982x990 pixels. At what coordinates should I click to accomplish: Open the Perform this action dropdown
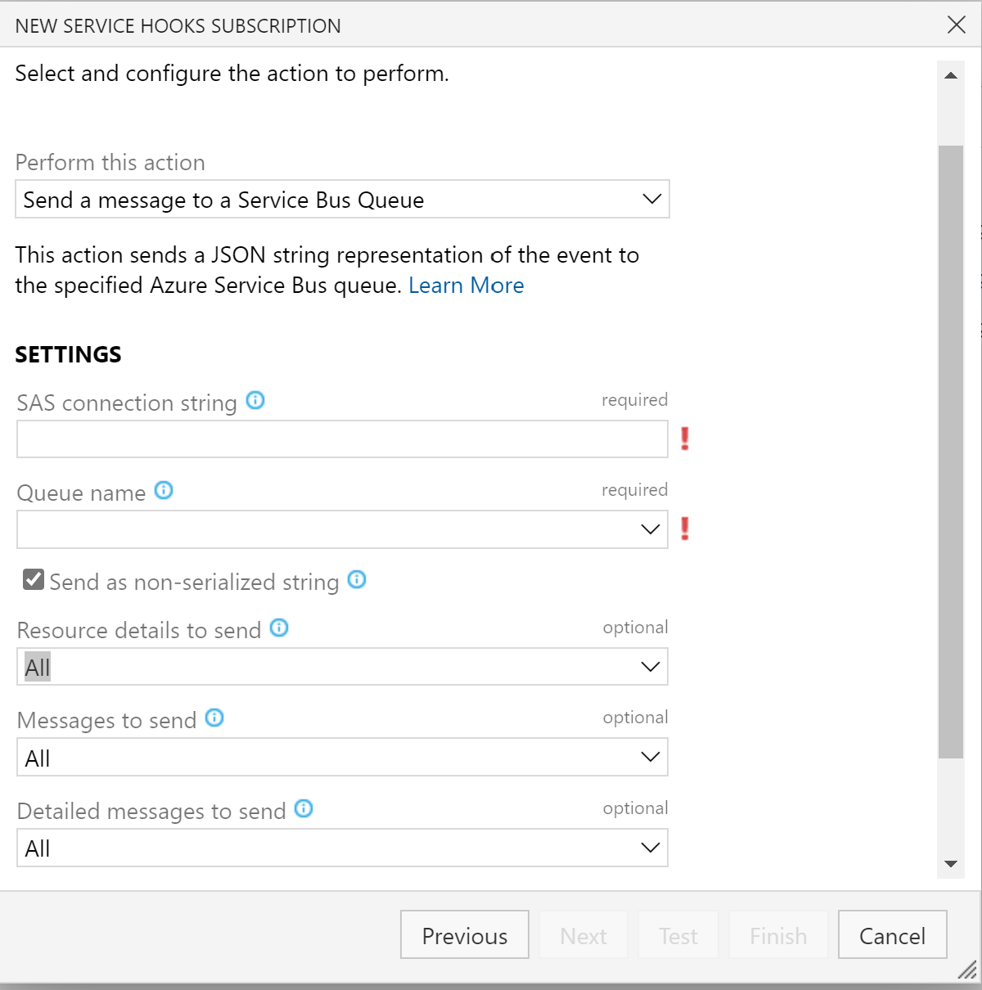[x=342, y=199]
